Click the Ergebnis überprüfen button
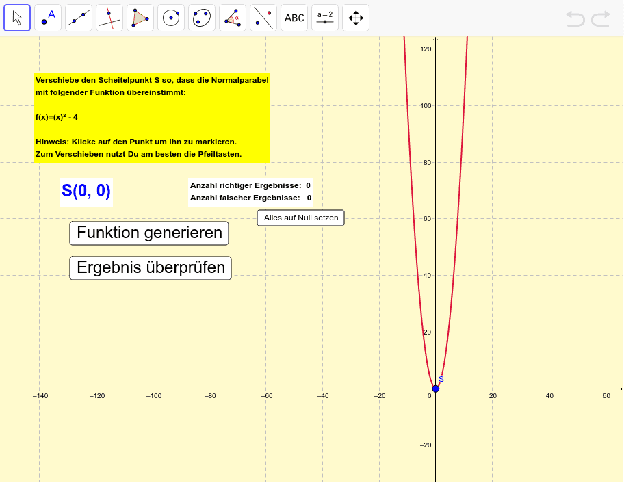Screen dimensions: 624x483 (151, 267)
